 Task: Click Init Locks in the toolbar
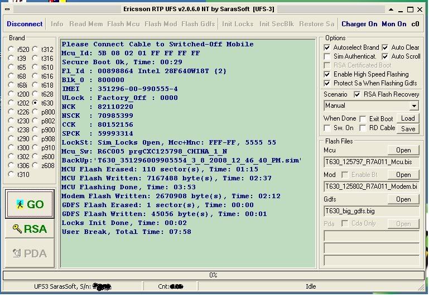[238, 24]
